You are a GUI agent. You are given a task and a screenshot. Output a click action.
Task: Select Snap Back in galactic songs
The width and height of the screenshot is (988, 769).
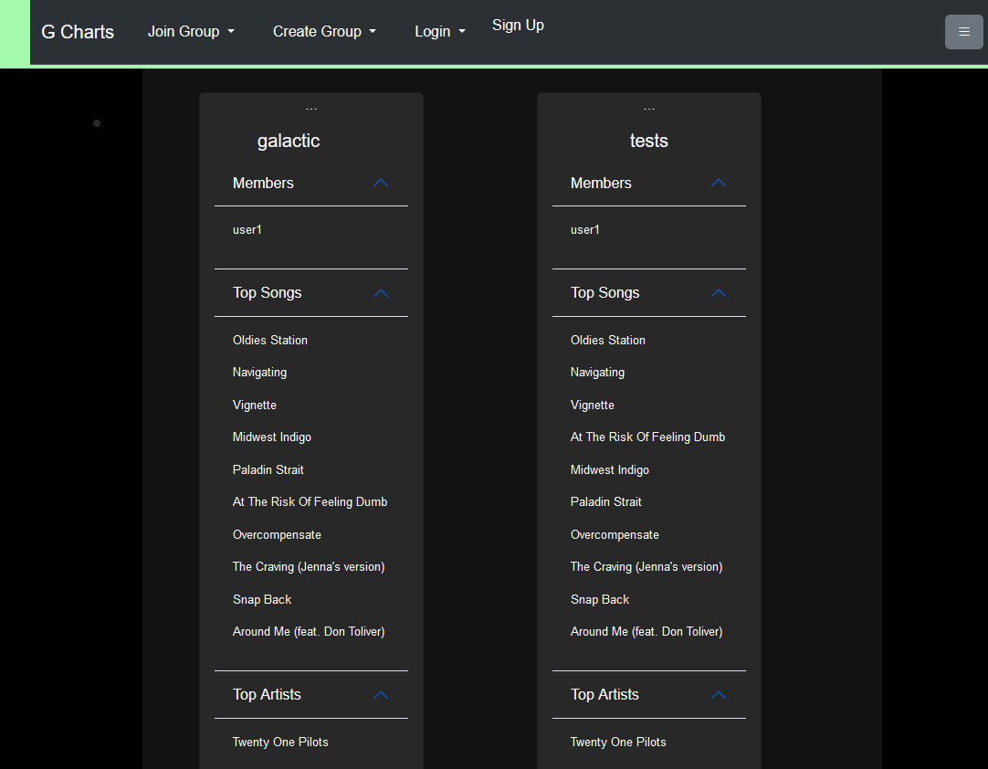(x=262, y=599)
